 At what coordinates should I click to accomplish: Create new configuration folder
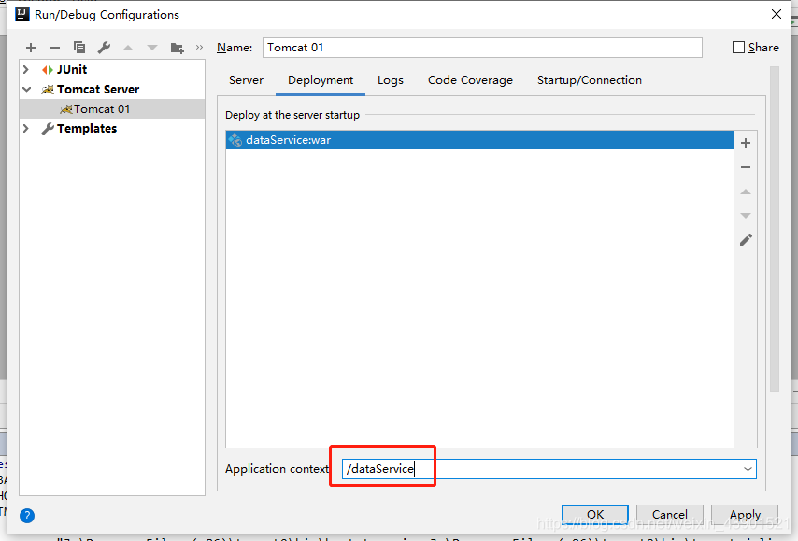(x=178, y=48)
